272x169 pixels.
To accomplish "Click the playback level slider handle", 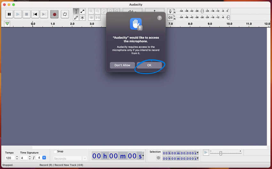I will tap(228, 17).
